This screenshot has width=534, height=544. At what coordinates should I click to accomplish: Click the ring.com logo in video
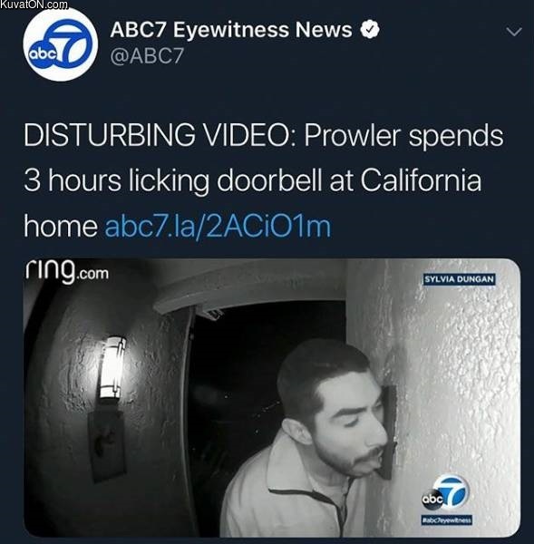pyautogui.click(x=67, y=272)
